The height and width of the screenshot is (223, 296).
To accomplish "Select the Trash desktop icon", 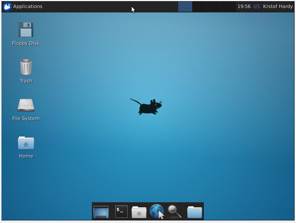I will coord(26,67).
